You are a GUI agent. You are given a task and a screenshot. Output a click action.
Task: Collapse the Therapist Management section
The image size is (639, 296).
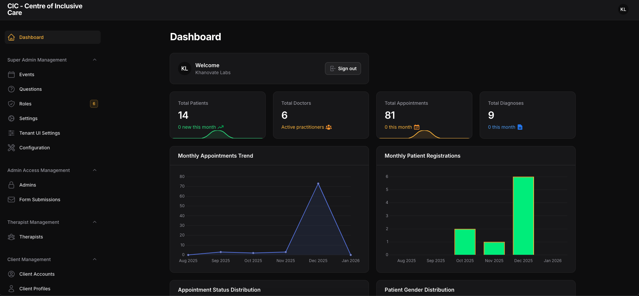(x=95, y=222)
